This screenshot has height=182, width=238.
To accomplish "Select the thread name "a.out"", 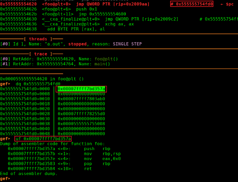I will 54,44.
